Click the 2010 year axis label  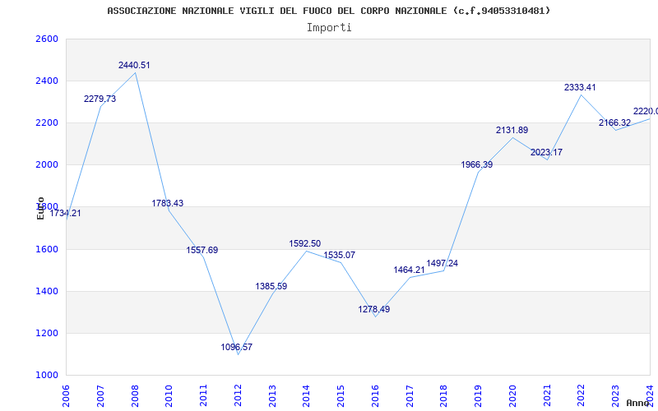pyautogui.click(x=169, y=395)
